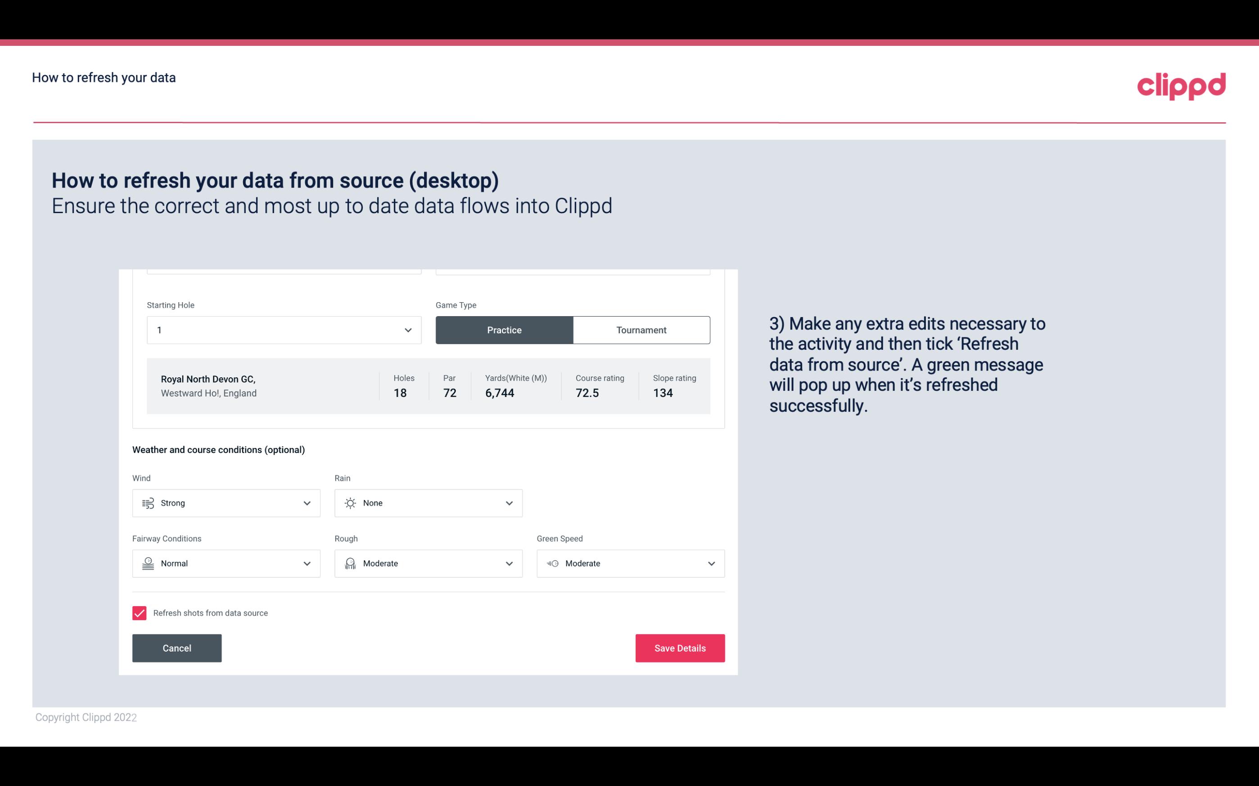Click the wind condition icon
This screenshot has width=1259, height=786.
[148, 503]
